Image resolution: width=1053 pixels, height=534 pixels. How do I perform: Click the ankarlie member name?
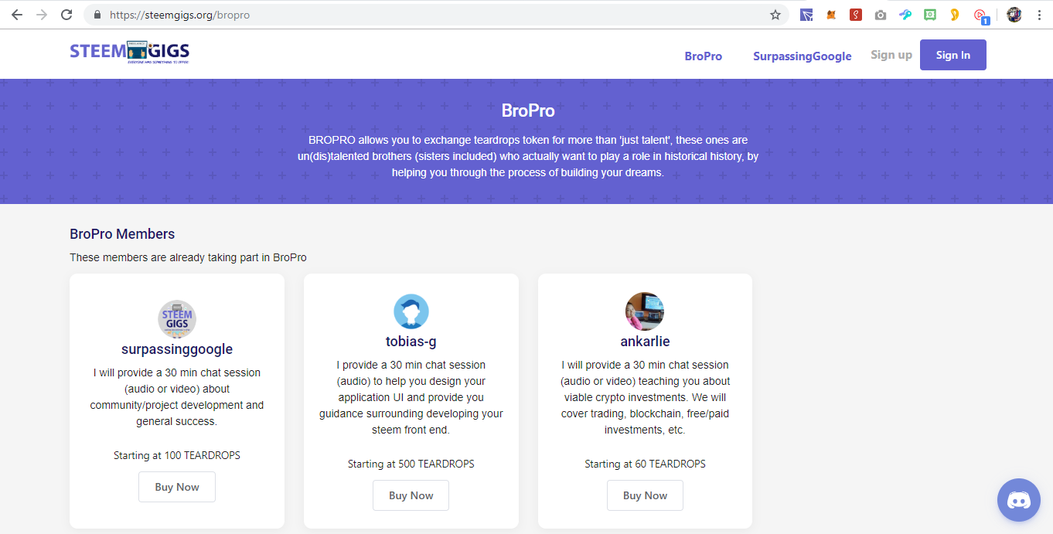(x=645, y=342)
